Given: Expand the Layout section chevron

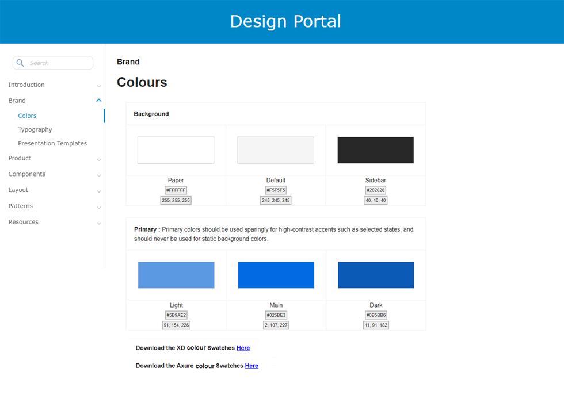Looking at the screenshot, I should 99,191.
